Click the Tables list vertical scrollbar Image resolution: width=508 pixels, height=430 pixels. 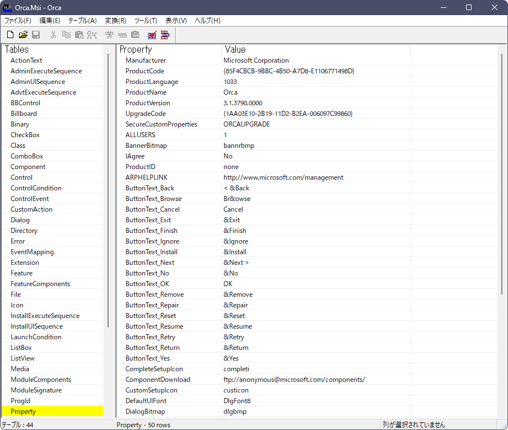click(108, 191)
